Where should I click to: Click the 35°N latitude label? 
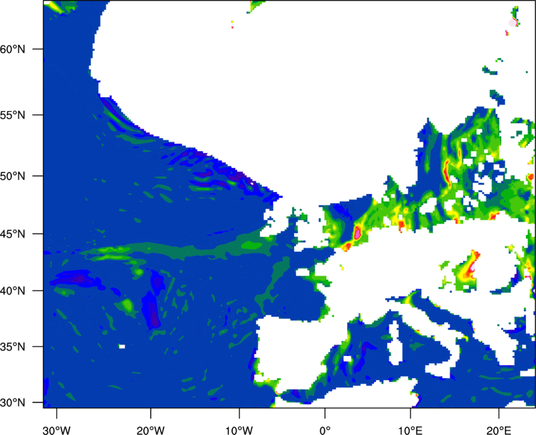pos(13,347)
